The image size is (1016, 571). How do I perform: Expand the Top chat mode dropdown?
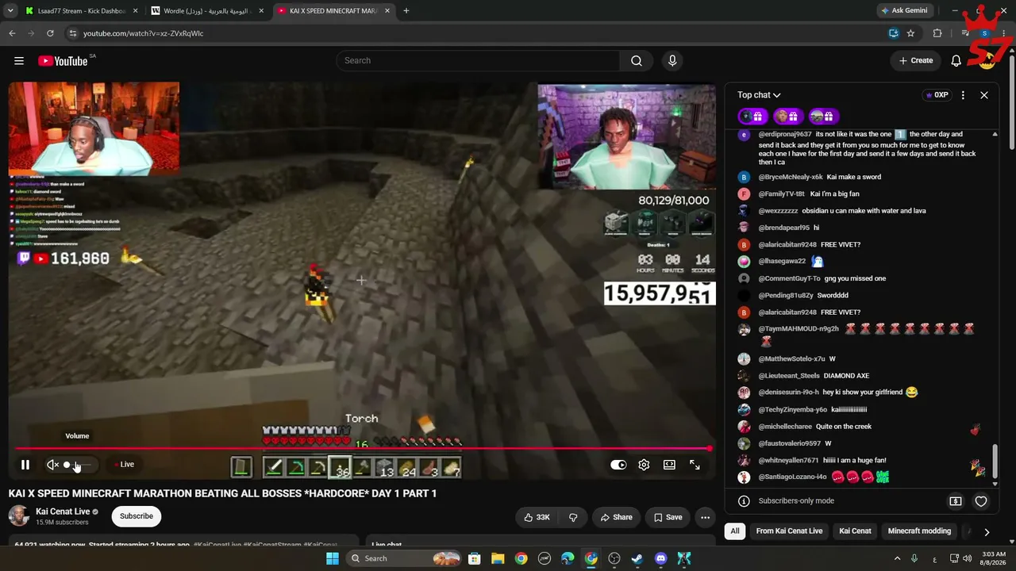coord(759,95)
